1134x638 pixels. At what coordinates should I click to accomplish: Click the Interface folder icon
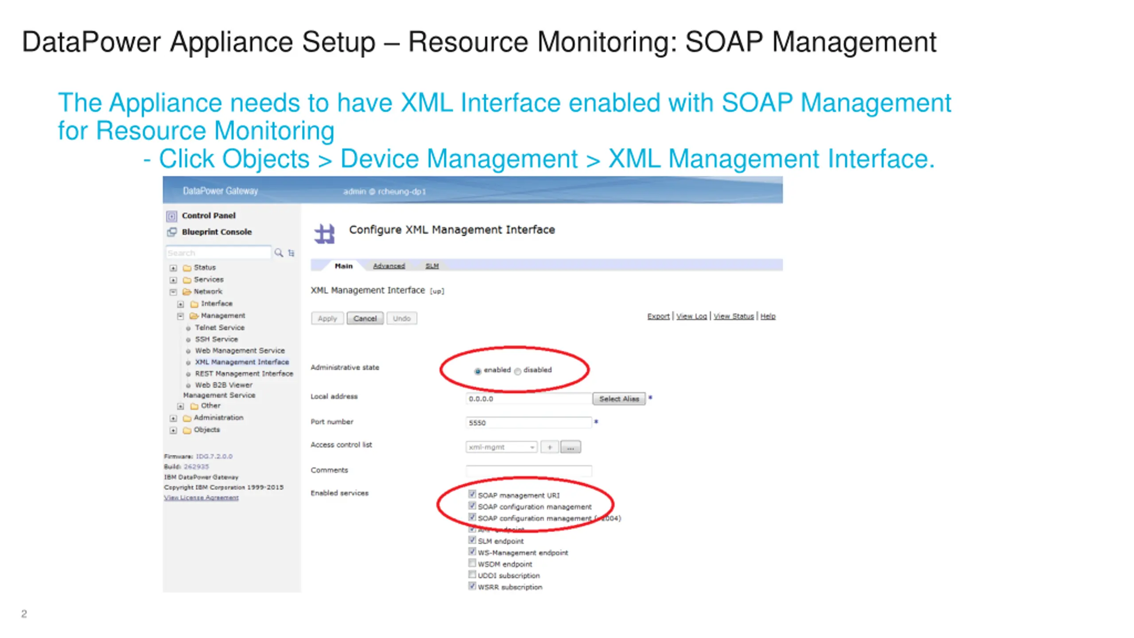click(194, 304)
